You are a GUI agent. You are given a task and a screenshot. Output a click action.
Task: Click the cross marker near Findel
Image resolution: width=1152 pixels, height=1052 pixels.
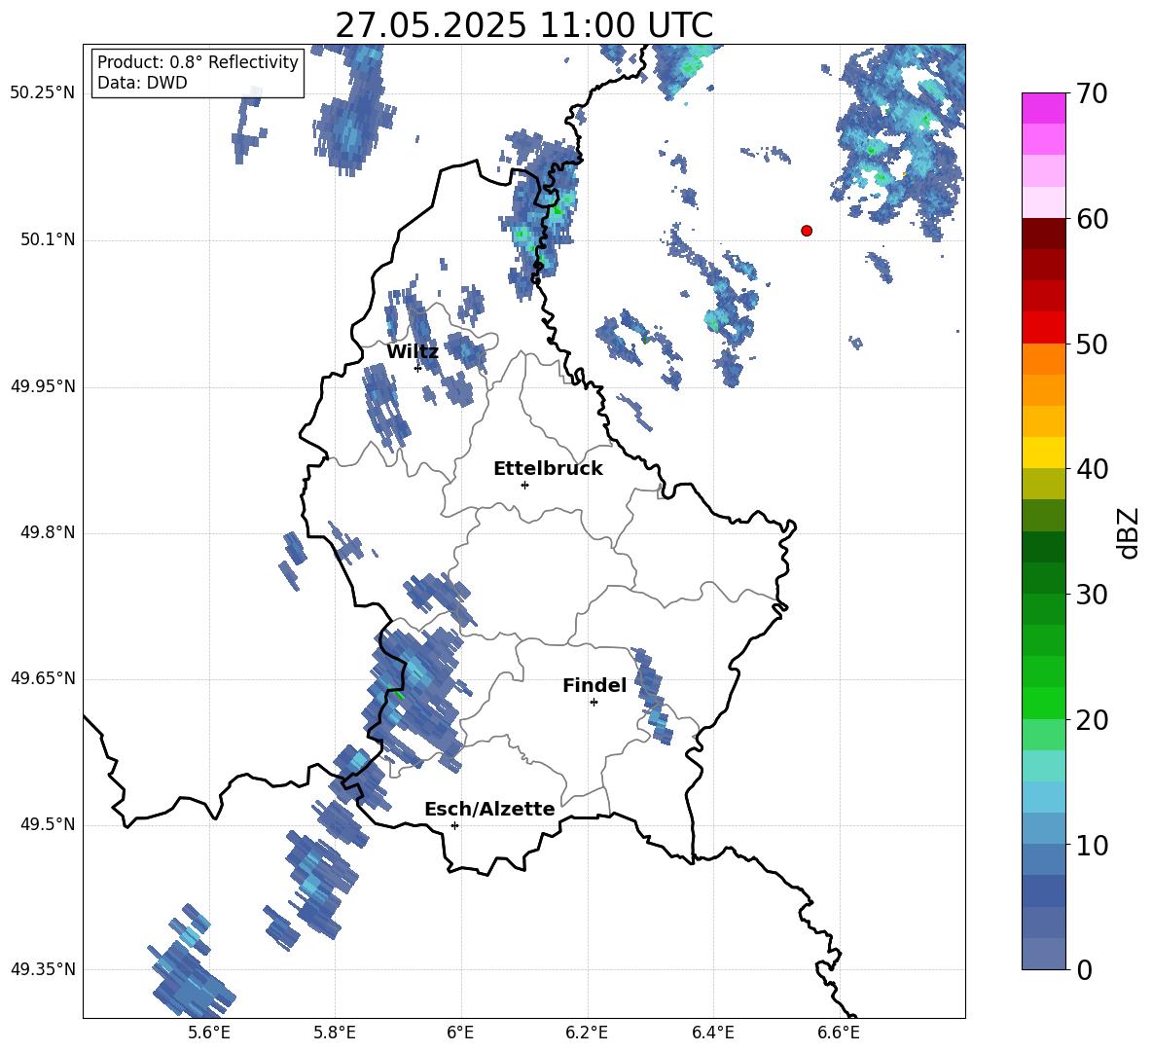click(x=594, y=703)
